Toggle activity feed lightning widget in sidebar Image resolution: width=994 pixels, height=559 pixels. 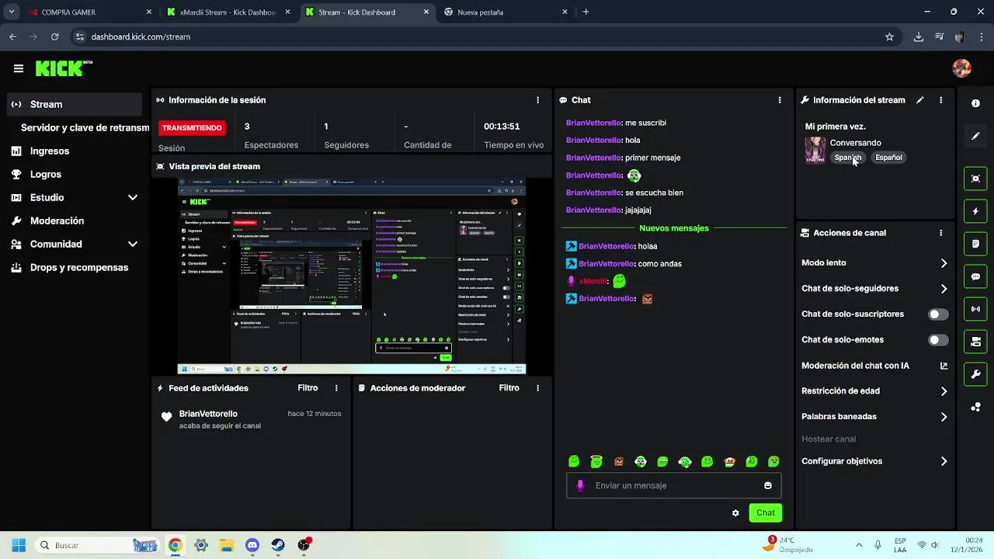click(975, 211)
